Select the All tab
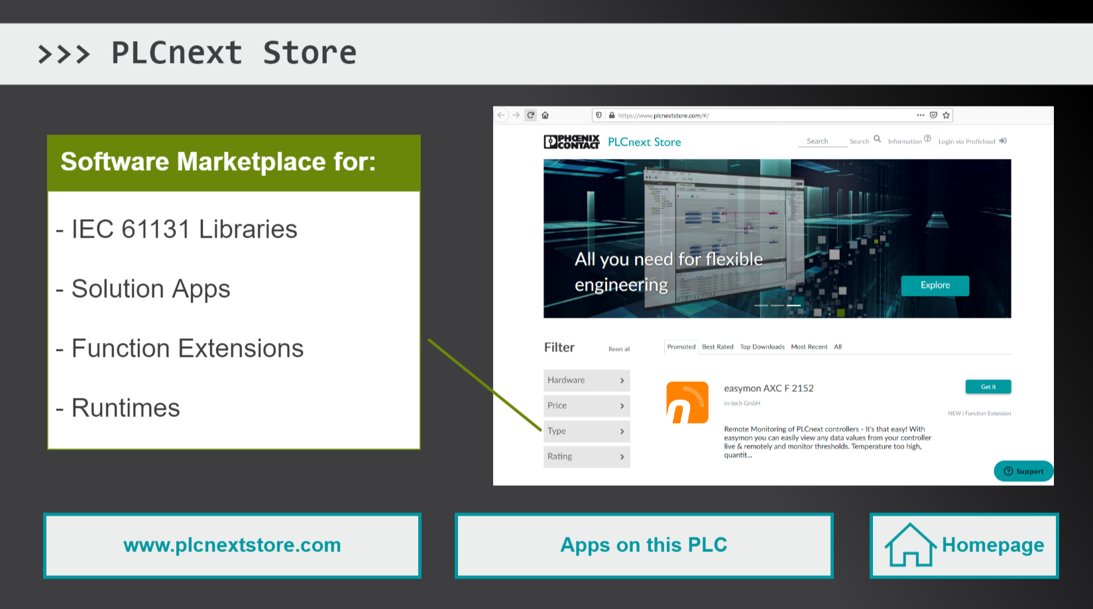 click(x=838, y=347)
